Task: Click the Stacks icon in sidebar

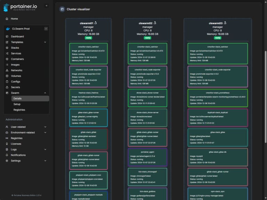Action: point(7,48)
